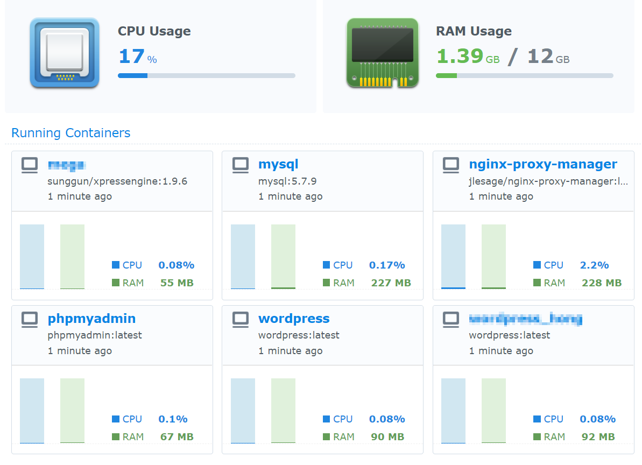Click the 1.39 GB RAM used value
The image size is (642, 465).
coord(468,56)
